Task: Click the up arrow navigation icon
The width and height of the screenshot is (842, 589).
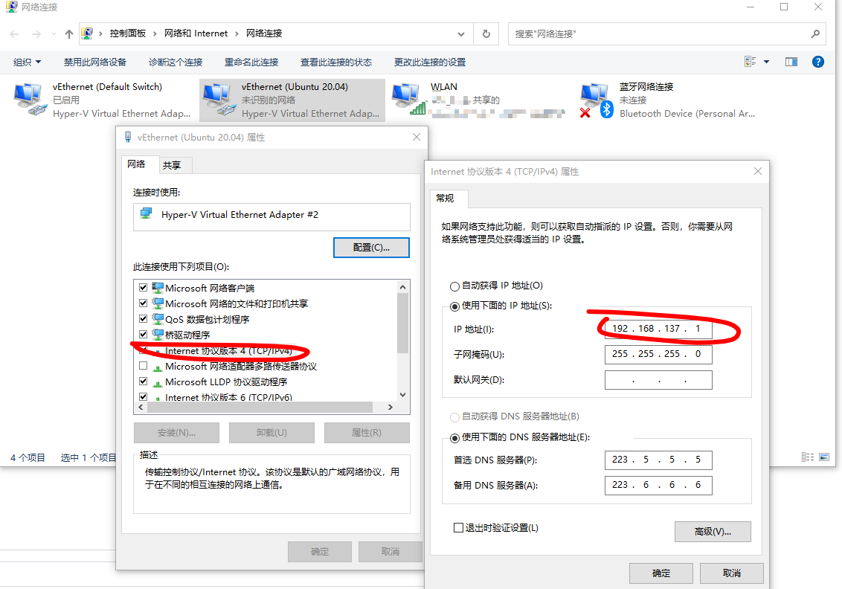Action: (68, 33)
